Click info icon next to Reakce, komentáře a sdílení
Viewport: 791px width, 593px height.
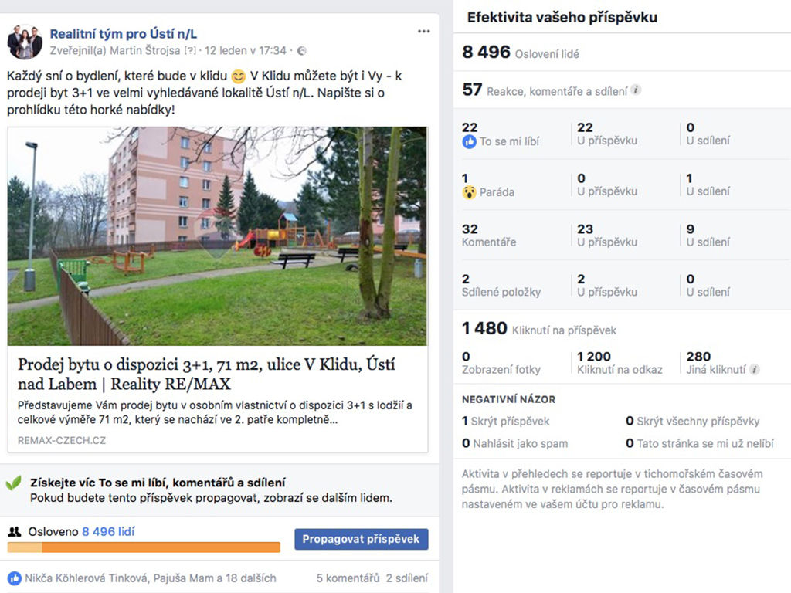pyautogui.click(x=637, y=90)
